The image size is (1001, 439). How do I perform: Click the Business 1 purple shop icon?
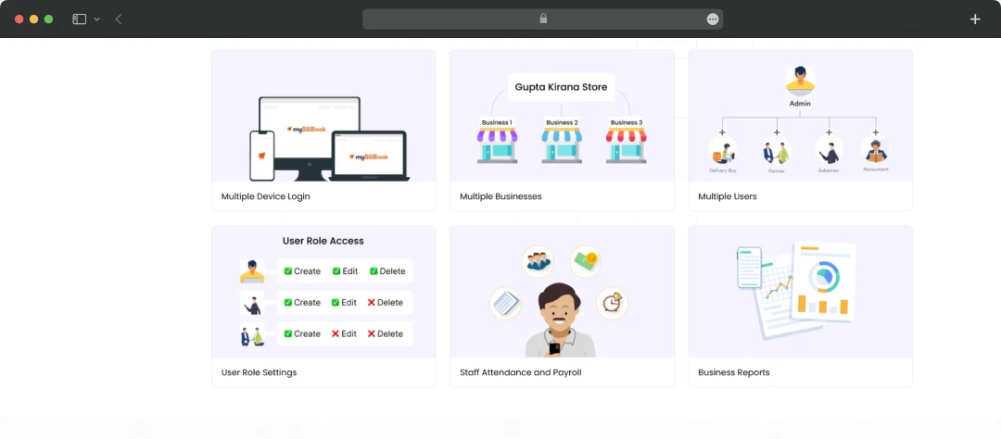pyautogui.click(x=498, y=145)
